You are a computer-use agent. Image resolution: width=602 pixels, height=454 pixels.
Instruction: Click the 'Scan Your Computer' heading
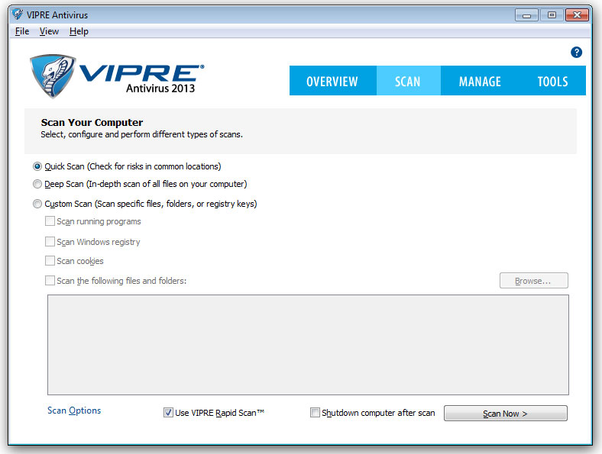(x=92, y=123)
